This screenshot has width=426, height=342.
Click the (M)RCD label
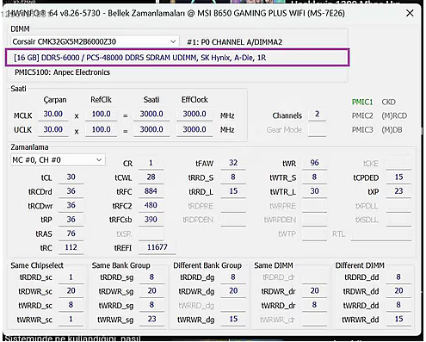pos(394,115)
